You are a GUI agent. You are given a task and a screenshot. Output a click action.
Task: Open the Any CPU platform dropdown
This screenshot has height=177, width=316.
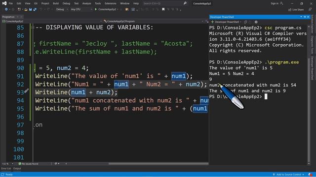click(81, 9)
